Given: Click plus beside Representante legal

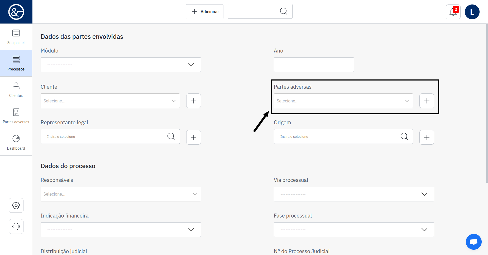Looking at the screenshot, I should click(x=194, y=137).
